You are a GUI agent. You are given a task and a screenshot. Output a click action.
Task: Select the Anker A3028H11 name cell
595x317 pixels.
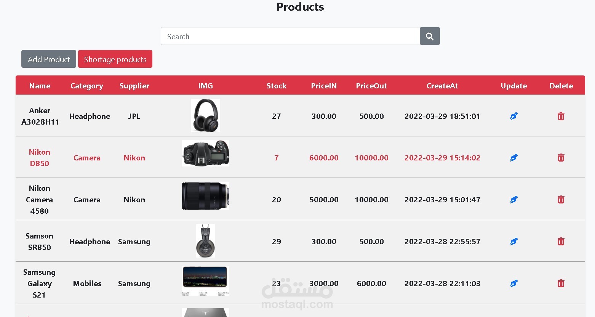(x=40, y=116)
